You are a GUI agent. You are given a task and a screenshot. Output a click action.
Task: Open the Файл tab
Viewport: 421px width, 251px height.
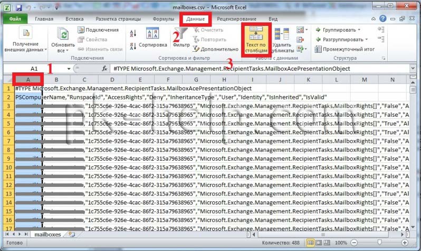15,19
